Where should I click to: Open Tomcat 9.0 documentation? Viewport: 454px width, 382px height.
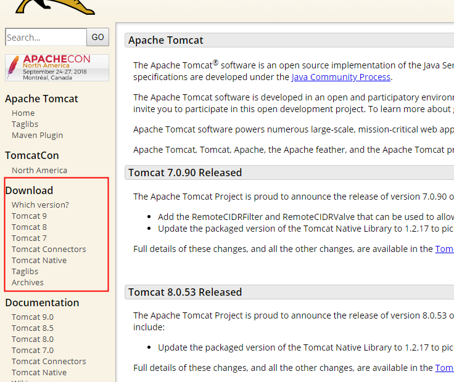click(x=33, y=317)
